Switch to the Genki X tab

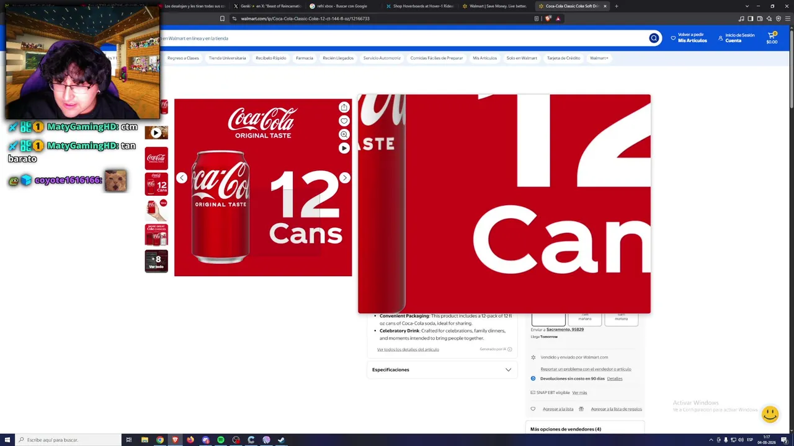267,6
